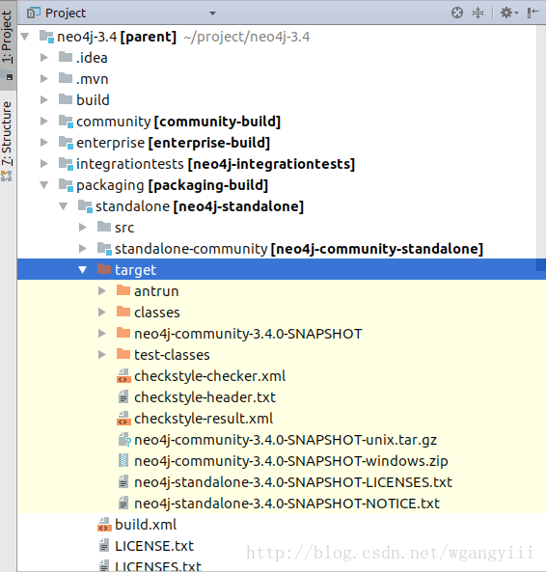Screen dimensions: 546x572
Task: Collapse the packaging module arrow
Action: coord(44,185)
